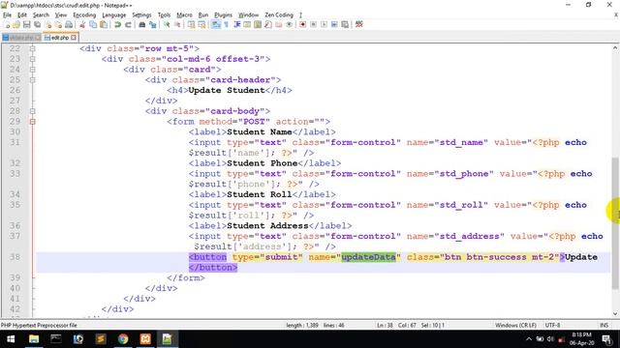Toggle the indent guide toolbar icon
Viewport: 620px width, 348px height.
[x=236, y=24]
